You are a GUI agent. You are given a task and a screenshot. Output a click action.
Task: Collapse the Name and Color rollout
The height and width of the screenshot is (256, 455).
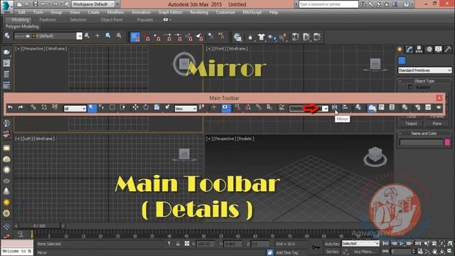pyautogui.click(x=424, y=134)
